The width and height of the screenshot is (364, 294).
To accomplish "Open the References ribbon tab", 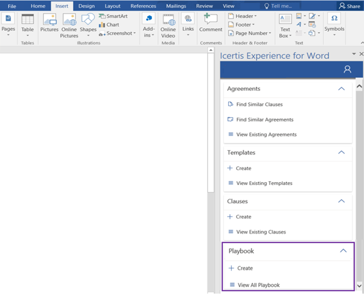I will click(x=143, y=6).
